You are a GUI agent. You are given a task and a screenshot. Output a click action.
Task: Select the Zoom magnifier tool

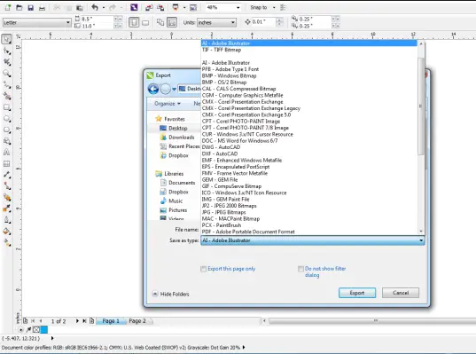click(x=7, y=74)
